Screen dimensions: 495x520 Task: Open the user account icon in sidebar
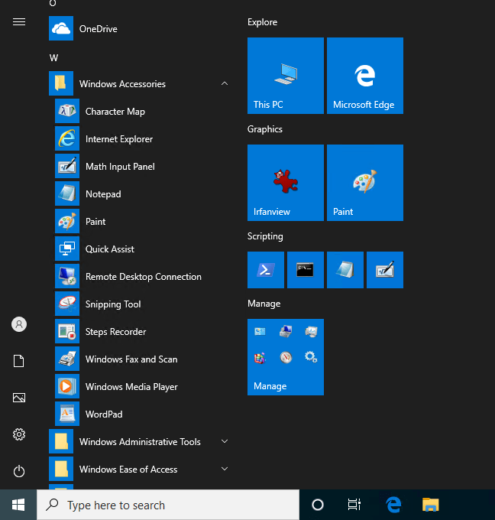[x=19, y=324]
